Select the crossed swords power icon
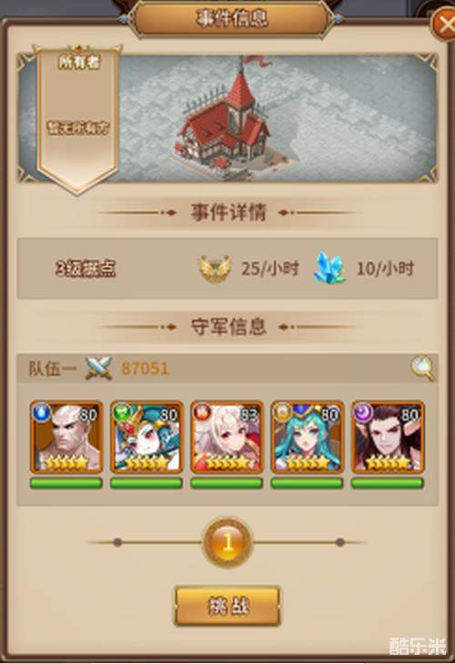 point(98,368)
